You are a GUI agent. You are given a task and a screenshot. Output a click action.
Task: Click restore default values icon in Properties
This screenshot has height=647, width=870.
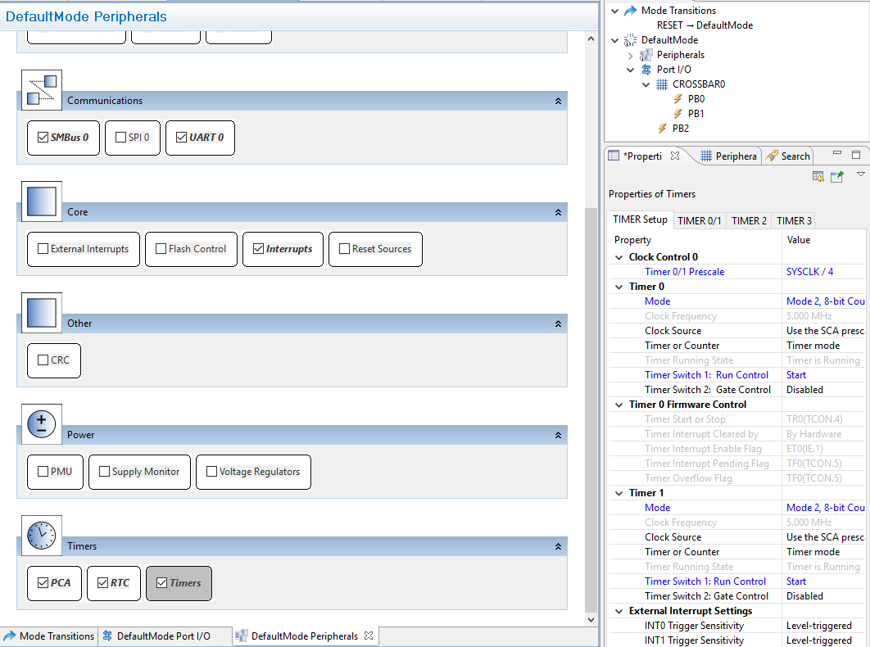(x=818, y=176)
